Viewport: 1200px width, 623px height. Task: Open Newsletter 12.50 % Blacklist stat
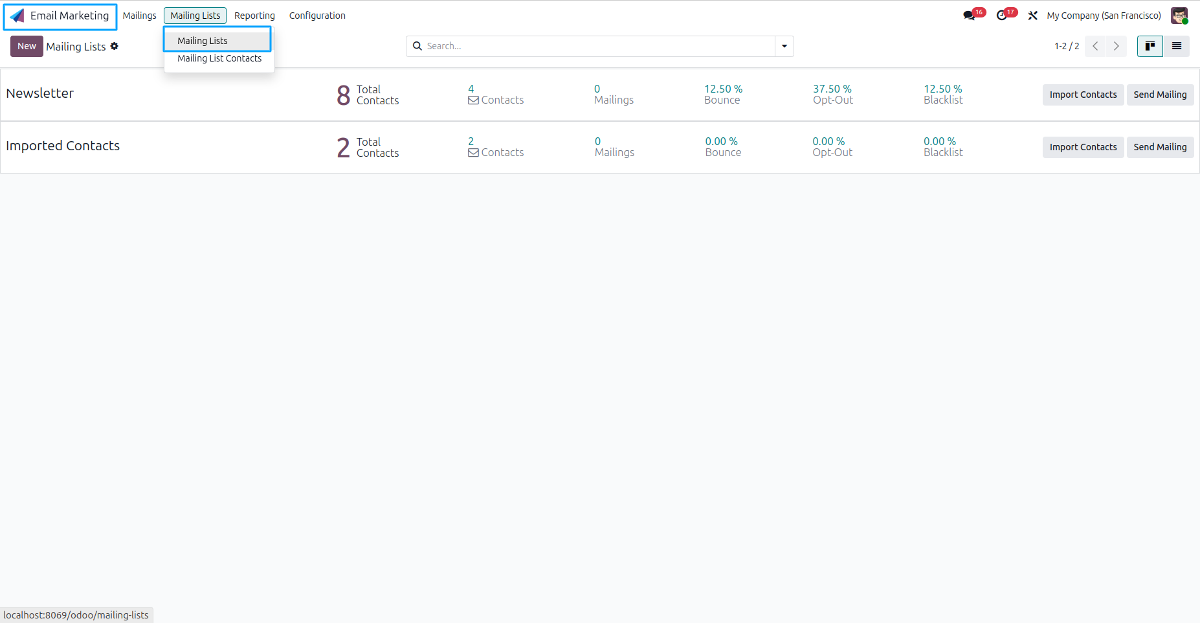coord(943,95)
